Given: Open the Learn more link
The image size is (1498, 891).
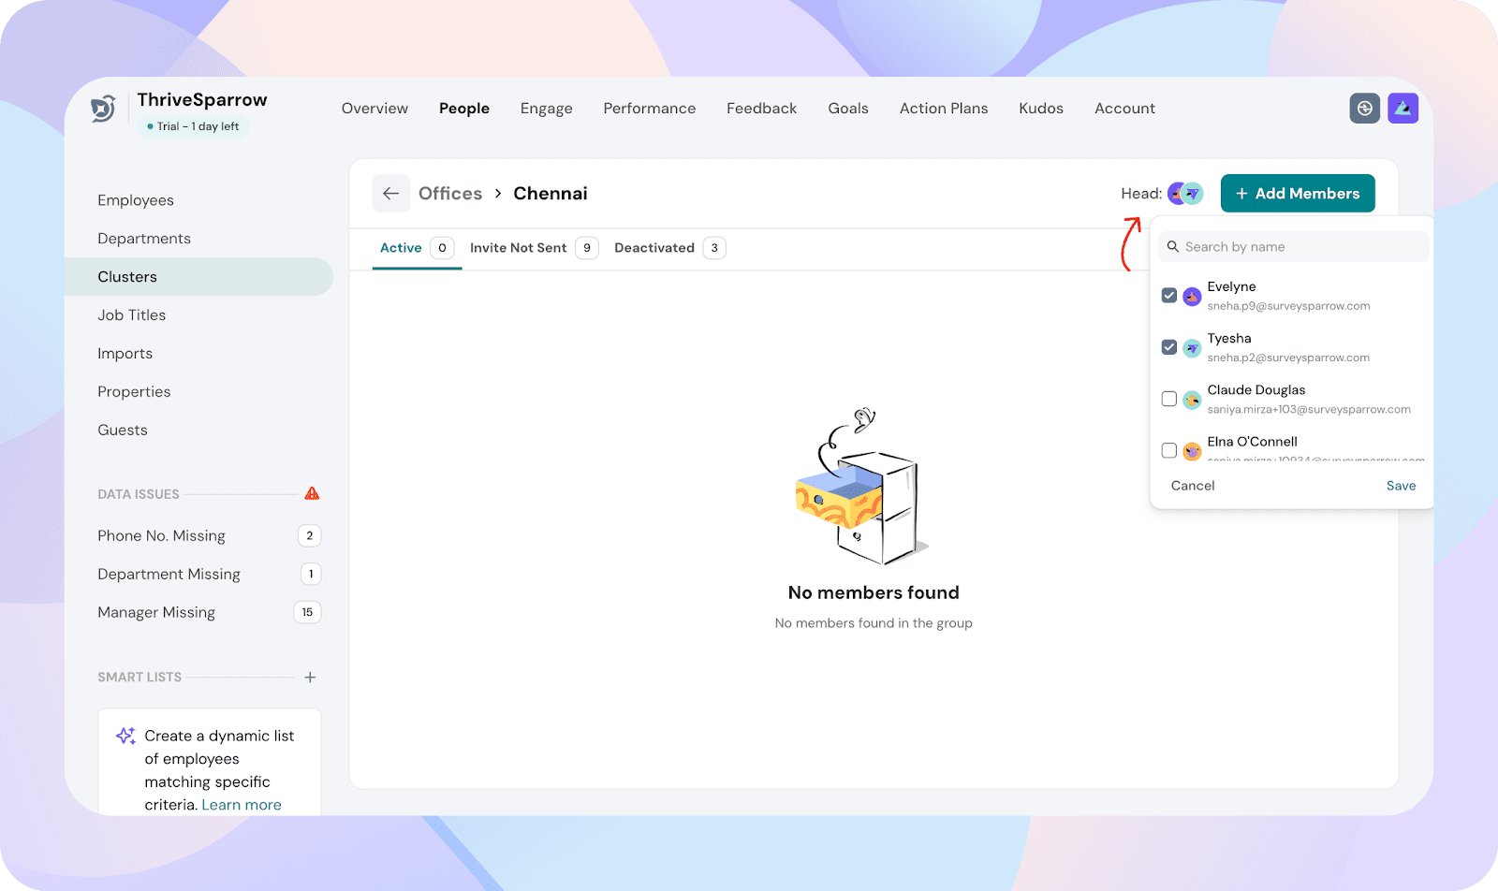Looking at the screenshot, I should click(x=242, y=805).
